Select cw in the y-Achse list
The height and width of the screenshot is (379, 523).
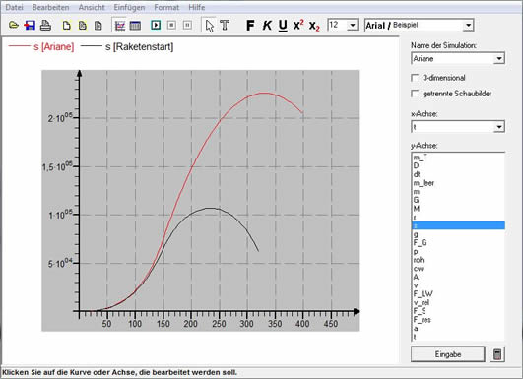click(x=458, y=269)
